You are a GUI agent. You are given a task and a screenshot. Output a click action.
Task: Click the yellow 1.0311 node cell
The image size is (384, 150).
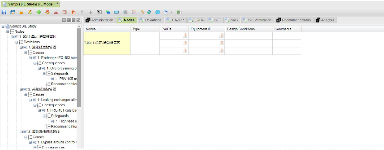[107, 43]
